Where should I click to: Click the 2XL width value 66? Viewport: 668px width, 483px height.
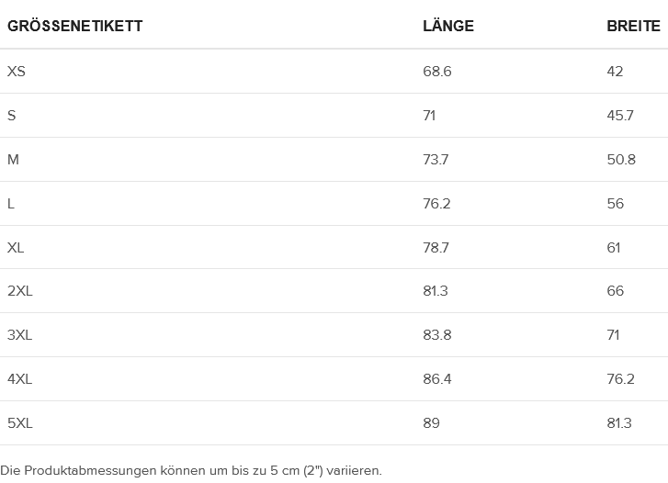click(616, 291)
